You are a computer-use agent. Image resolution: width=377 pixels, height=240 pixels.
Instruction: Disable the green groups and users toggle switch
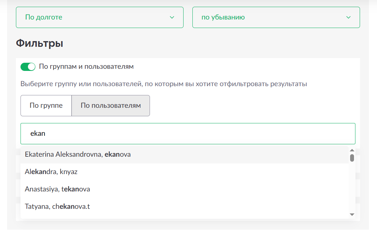coord(28,67)
